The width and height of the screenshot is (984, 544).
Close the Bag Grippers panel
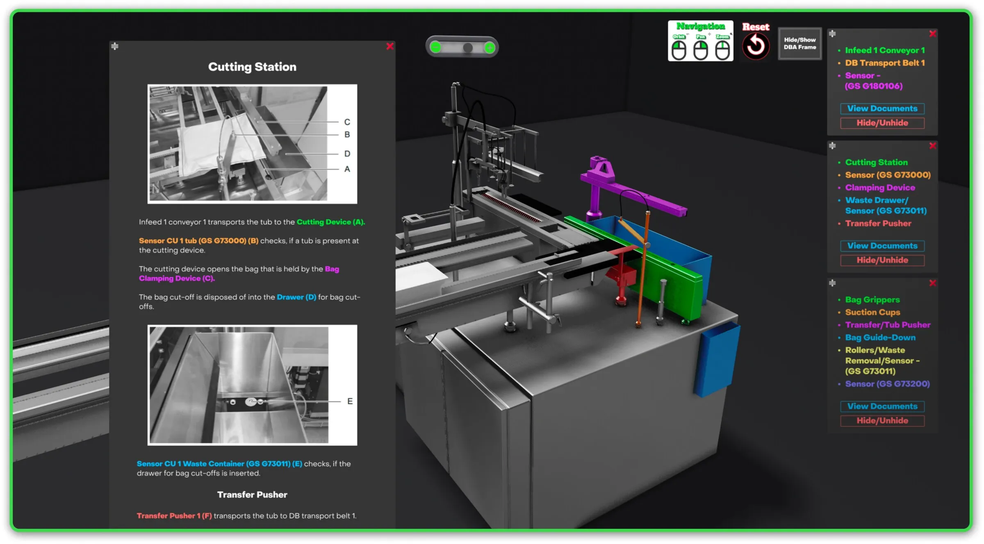[932, 283]
